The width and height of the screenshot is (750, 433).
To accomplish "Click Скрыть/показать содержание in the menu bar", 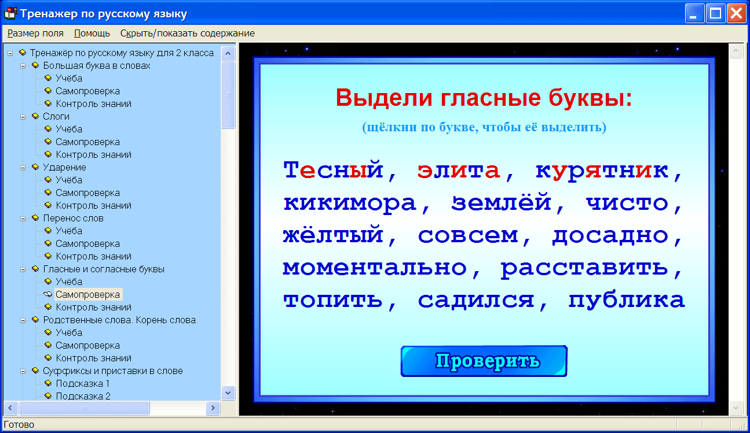I will coord(187,34).
